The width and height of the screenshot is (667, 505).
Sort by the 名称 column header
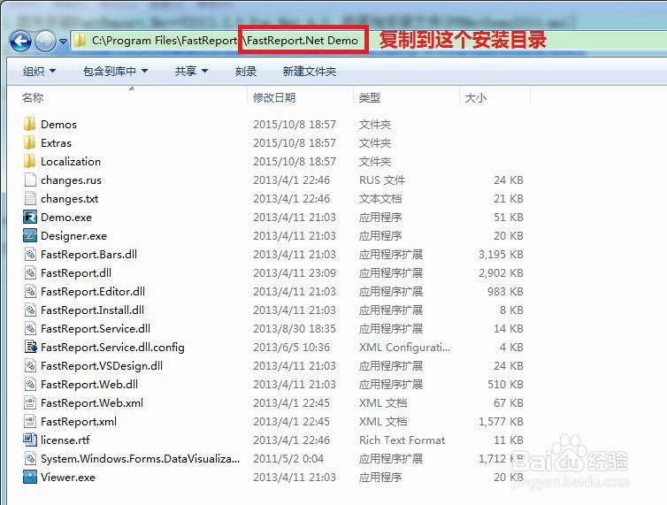pos(33,98)
